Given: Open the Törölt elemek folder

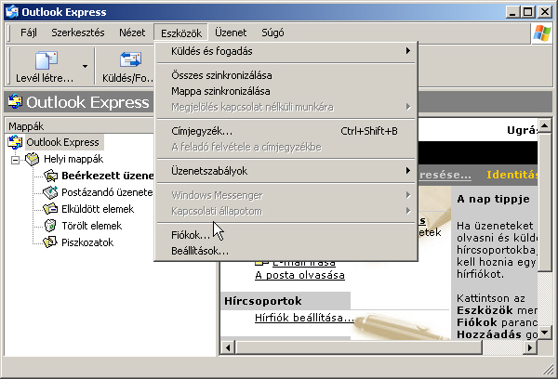Looking at the screenshot, I should pos(92,226).
